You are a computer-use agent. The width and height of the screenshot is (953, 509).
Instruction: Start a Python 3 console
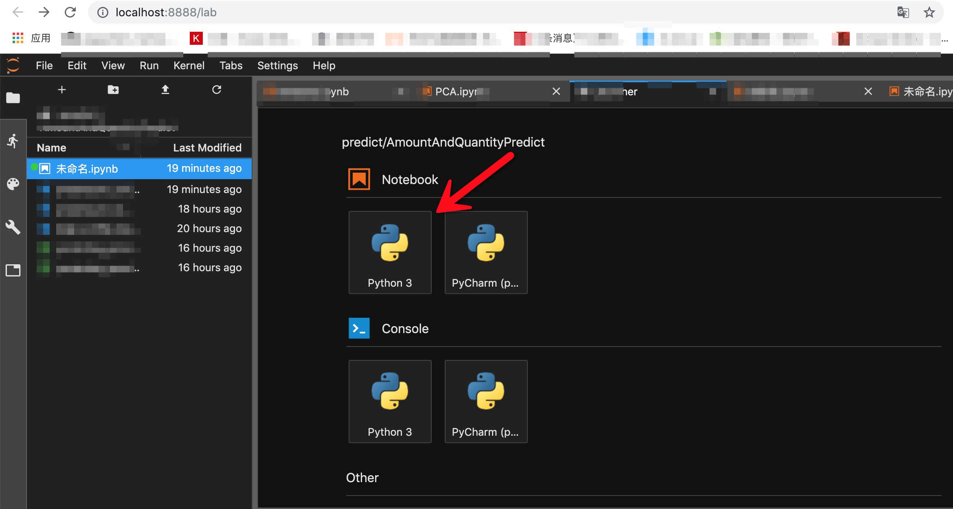point(390,401)
